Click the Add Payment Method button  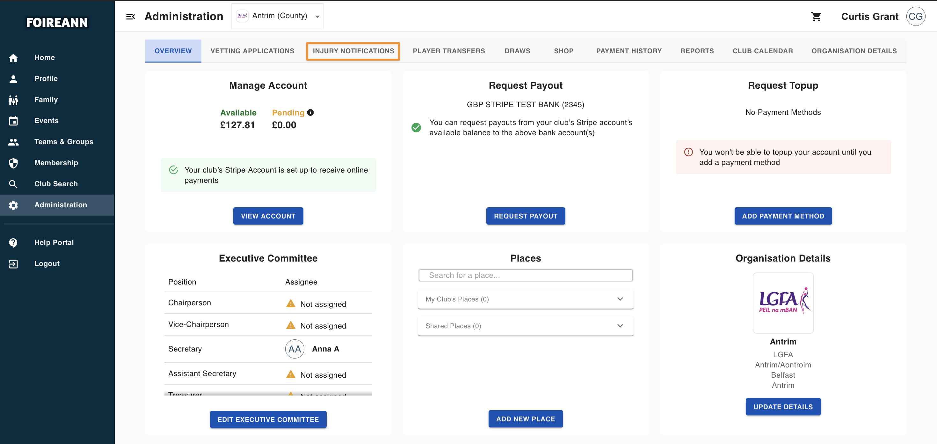[783, 216]
